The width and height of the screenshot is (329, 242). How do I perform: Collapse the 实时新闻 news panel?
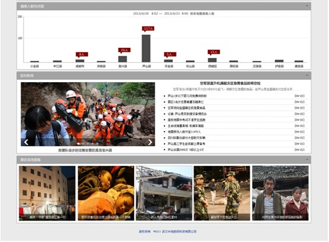point(307,75)
